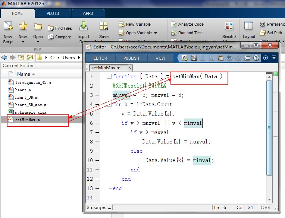Click green code analyzer indicator
This screenshot has height=218, width=285.
pyautogui.click(x=276, y=74)
